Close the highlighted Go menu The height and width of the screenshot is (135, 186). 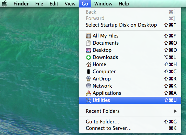[x=85, y=4]
